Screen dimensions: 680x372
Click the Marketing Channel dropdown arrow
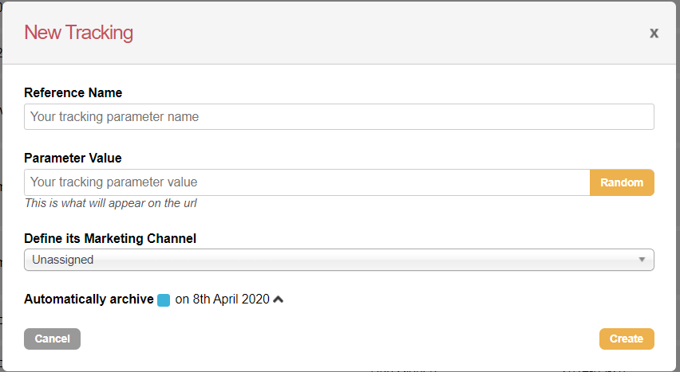coord(642,260)
